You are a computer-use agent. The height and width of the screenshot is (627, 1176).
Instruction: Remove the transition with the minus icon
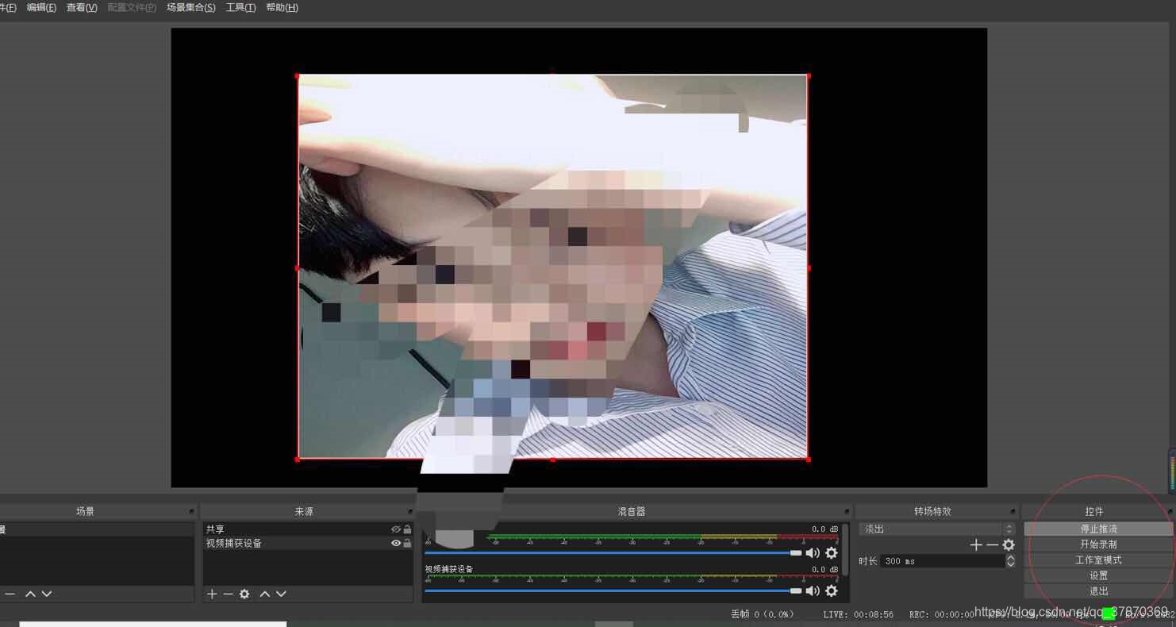992,545
